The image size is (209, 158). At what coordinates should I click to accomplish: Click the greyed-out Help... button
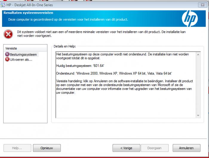coord(17,148)
